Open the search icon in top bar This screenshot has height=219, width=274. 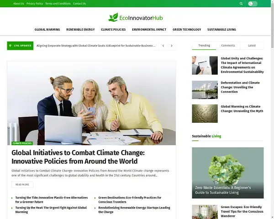[241, 4]
